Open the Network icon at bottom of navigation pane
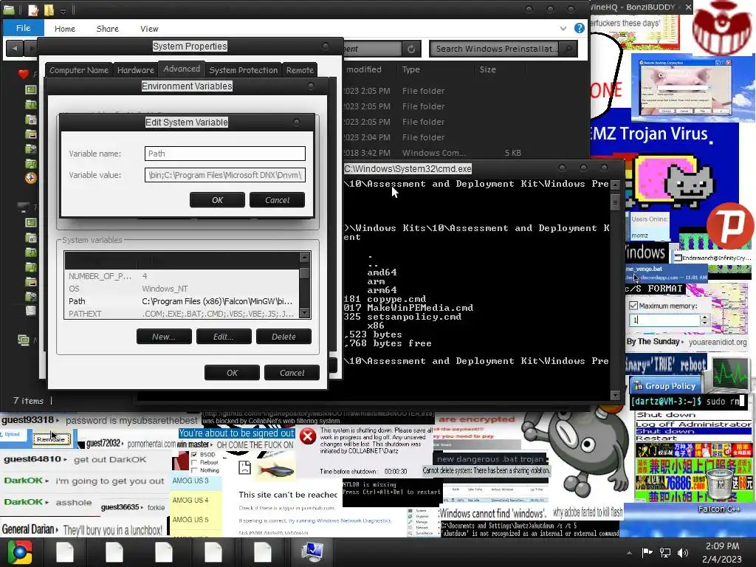Viewport: 756px width, 567px height. 23,340
